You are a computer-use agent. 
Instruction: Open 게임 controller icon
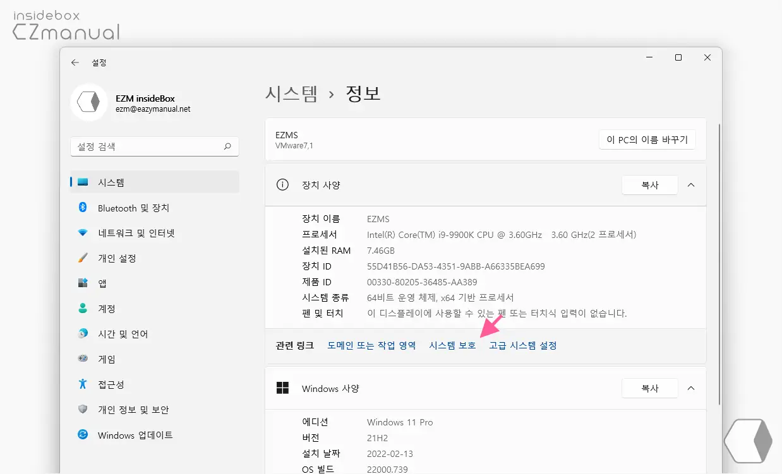pyautogui.click(x=83, y=359)
